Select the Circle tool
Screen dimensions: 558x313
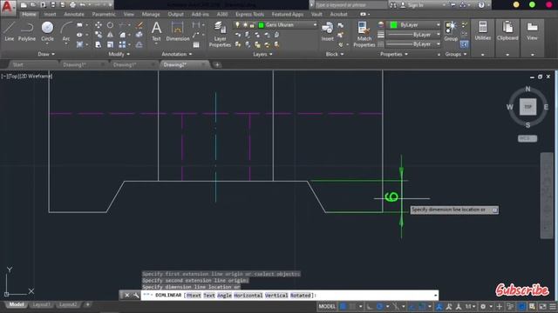[47, 31]
